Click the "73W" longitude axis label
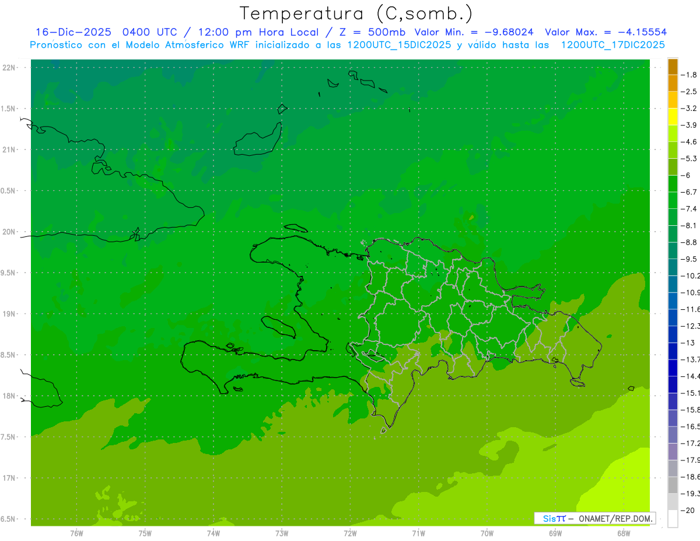700x541 pixels. tap(282, 533)
